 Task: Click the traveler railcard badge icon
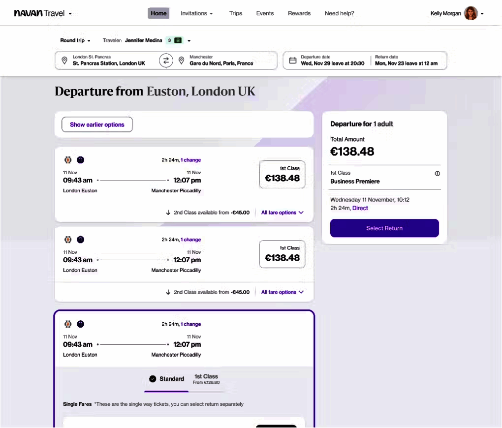click(178, 40)
